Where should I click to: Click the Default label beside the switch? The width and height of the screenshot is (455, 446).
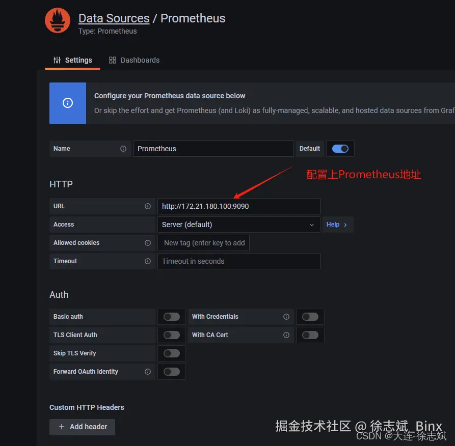coord(310,149)
